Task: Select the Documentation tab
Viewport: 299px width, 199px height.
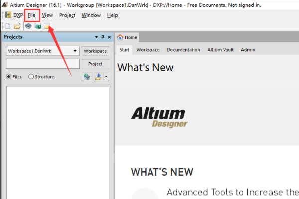Action: 183,50
